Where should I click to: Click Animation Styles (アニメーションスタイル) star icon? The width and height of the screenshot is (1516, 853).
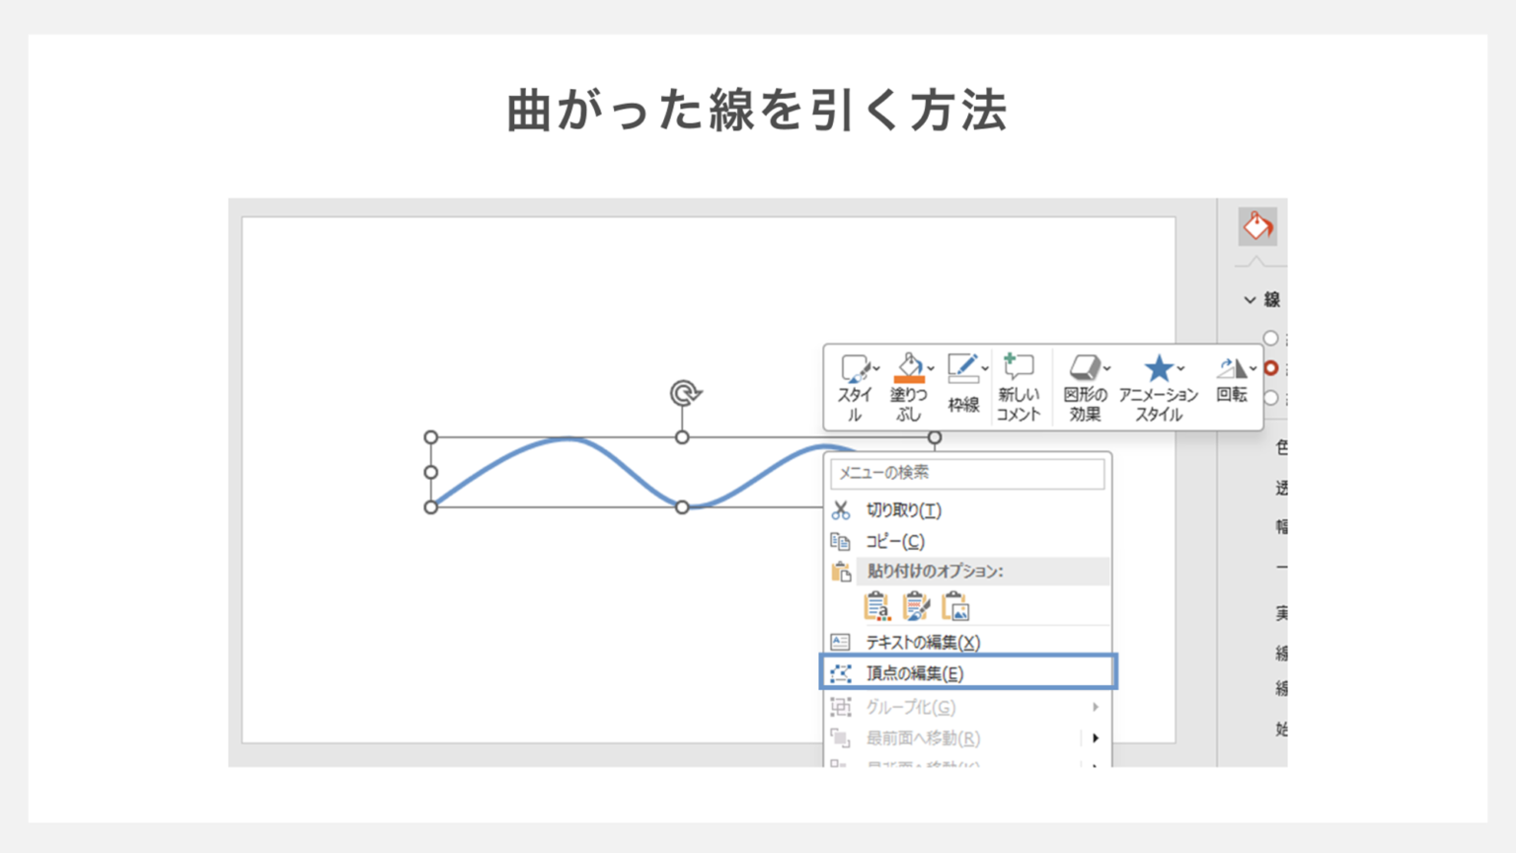tap(1158, 368)
